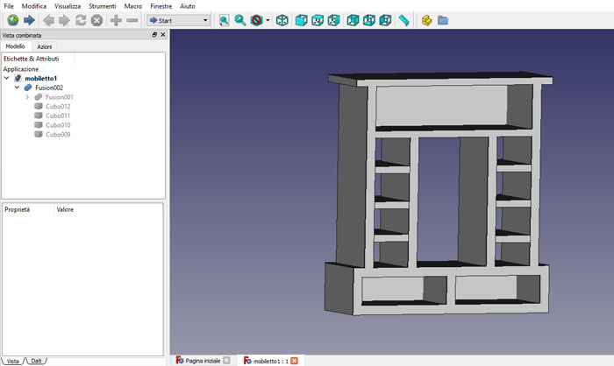Float the Vista combinata panel
The image size is (614, 366).
pyautogui.click(x=154, y=35)
